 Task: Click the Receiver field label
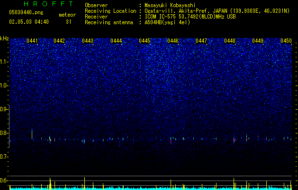[96, 17]
